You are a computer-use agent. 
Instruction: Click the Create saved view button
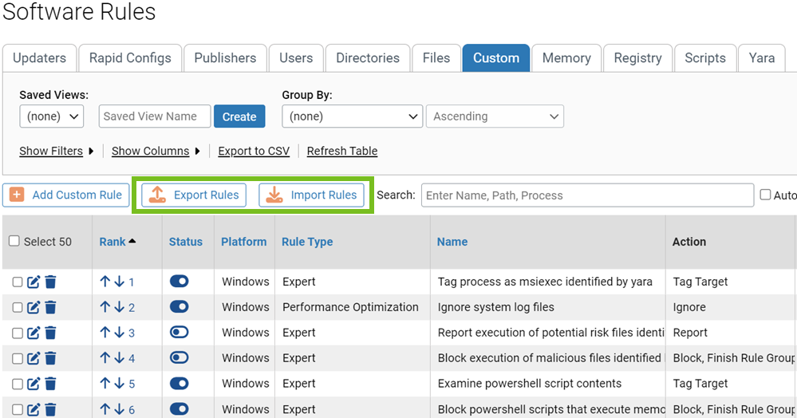coord(239,116)
